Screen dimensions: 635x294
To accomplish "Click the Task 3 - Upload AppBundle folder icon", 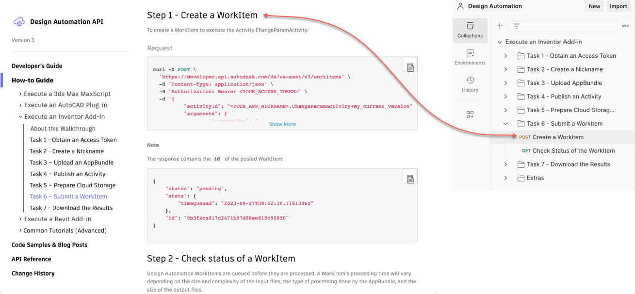I will [x=521, y=83].
